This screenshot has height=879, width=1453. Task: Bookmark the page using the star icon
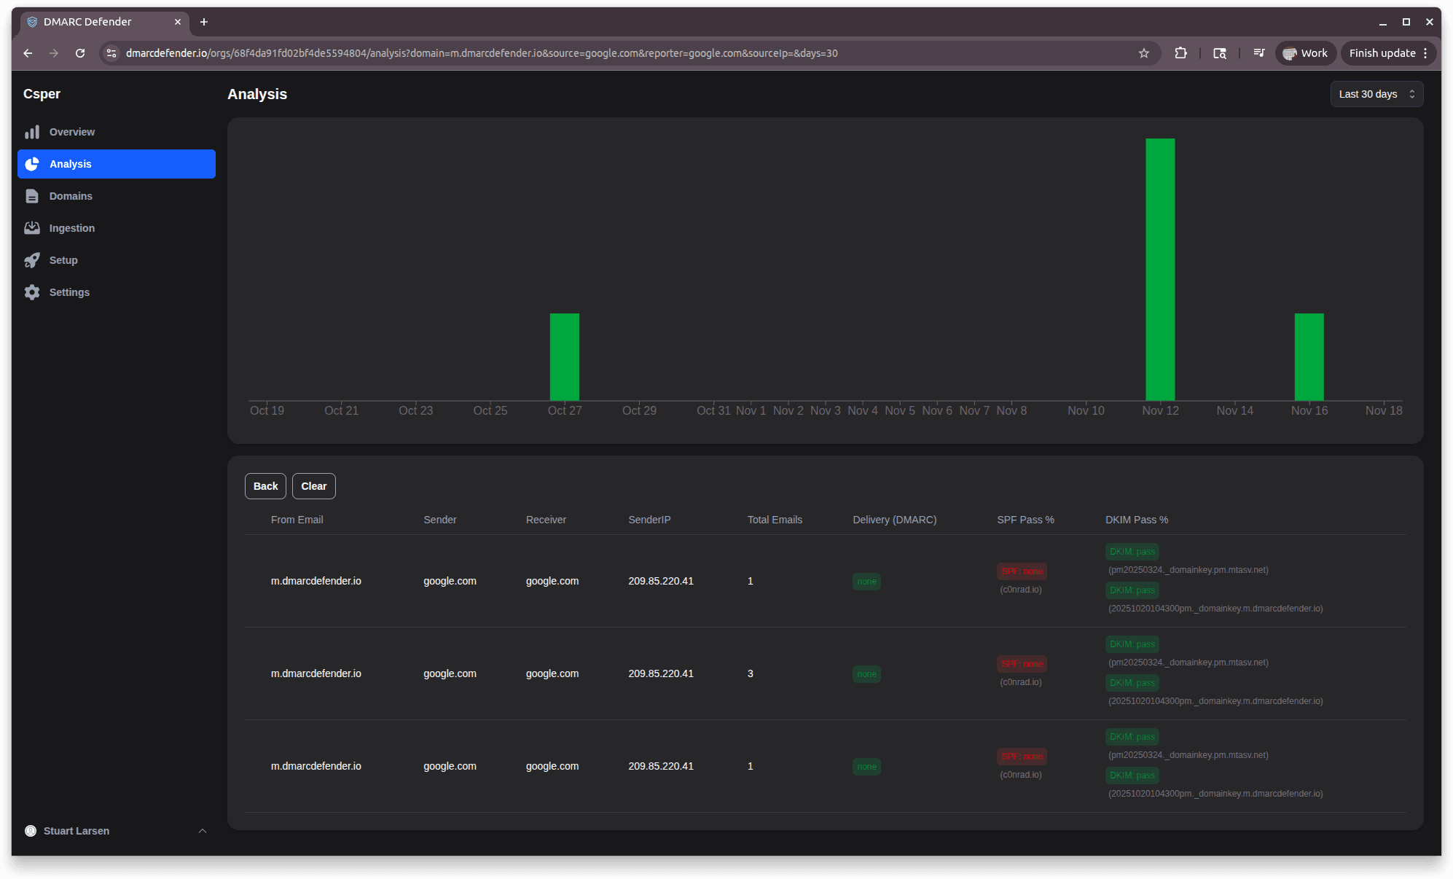(x=1144, y=52)
